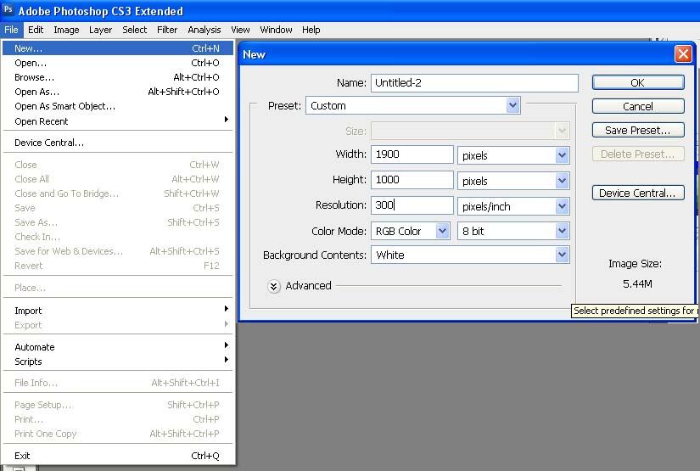The width and height of the screenshot is (700, 471).
Task: Open the Filter menu
Action: click(x=167, y=30)
